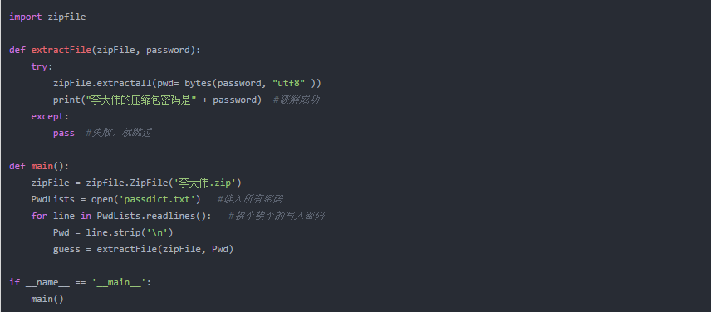Click the 破解成功 comment text

point(297,100)
